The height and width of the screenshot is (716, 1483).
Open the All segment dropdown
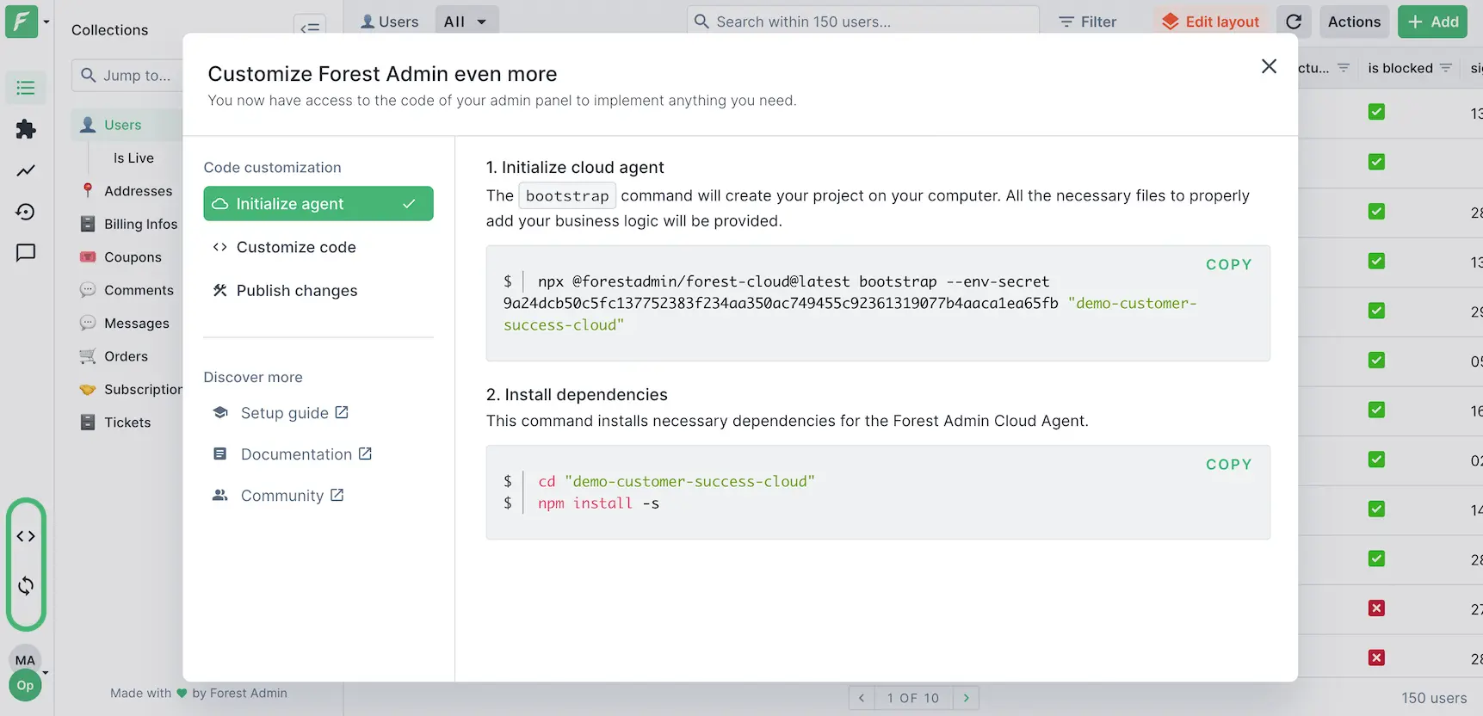(x=466, y=22)
